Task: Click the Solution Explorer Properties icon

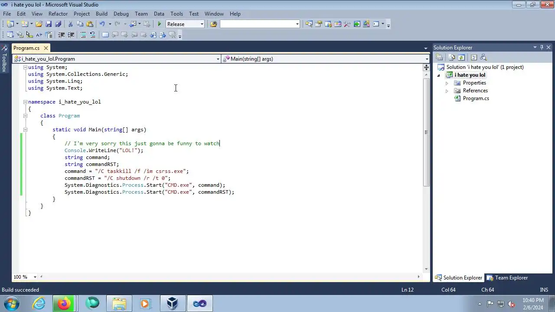Action: (439, 57)
